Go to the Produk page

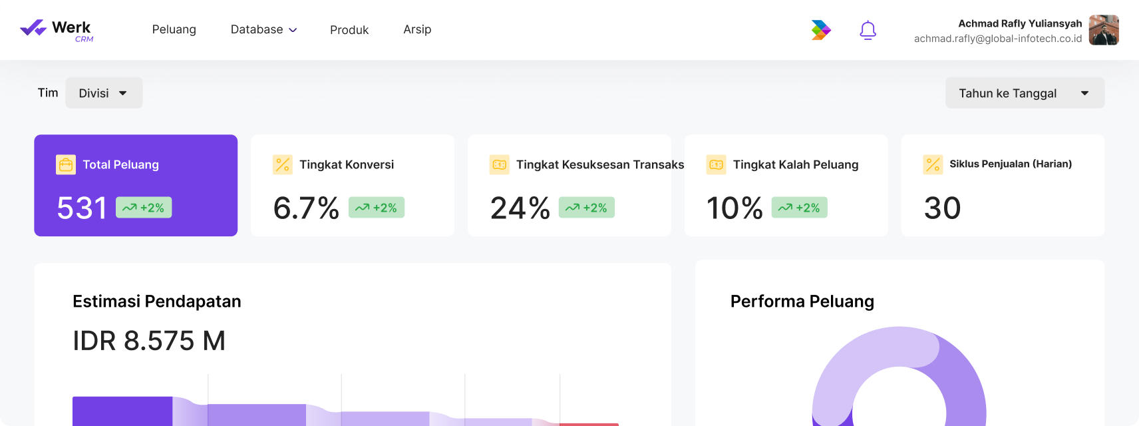[349, 30]
